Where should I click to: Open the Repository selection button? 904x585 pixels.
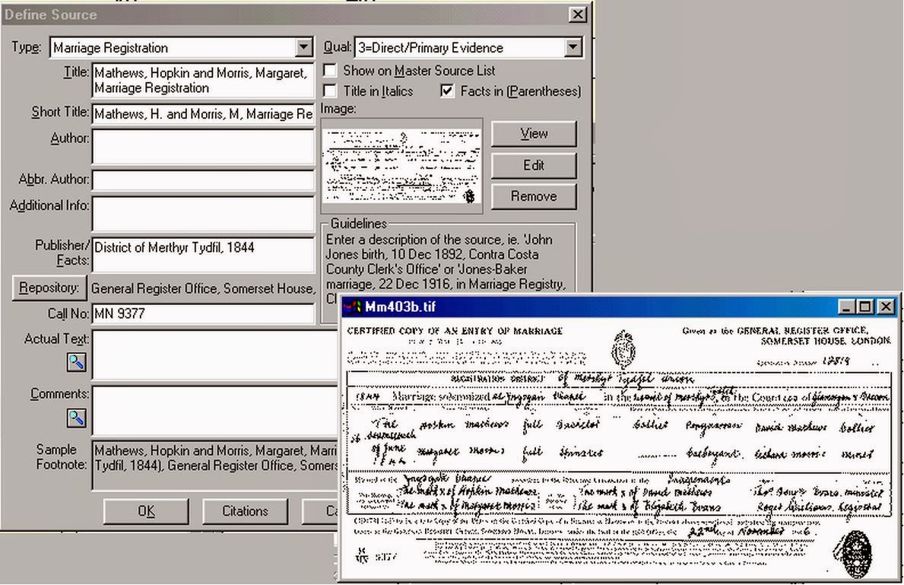[49, 288]
